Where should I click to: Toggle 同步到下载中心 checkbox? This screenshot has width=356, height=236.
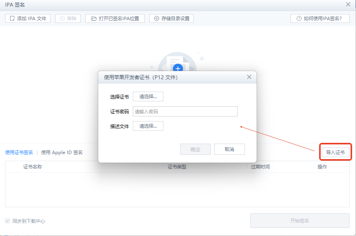pyautogui.click(x=7, y=221)
